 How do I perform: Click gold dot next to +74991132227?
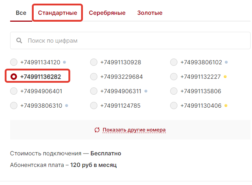click(225, 77)
